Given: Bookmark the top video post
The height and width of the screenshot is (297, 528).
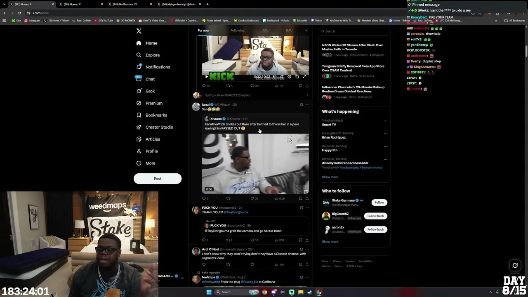Looking at the screenshot, I should 301,86.
